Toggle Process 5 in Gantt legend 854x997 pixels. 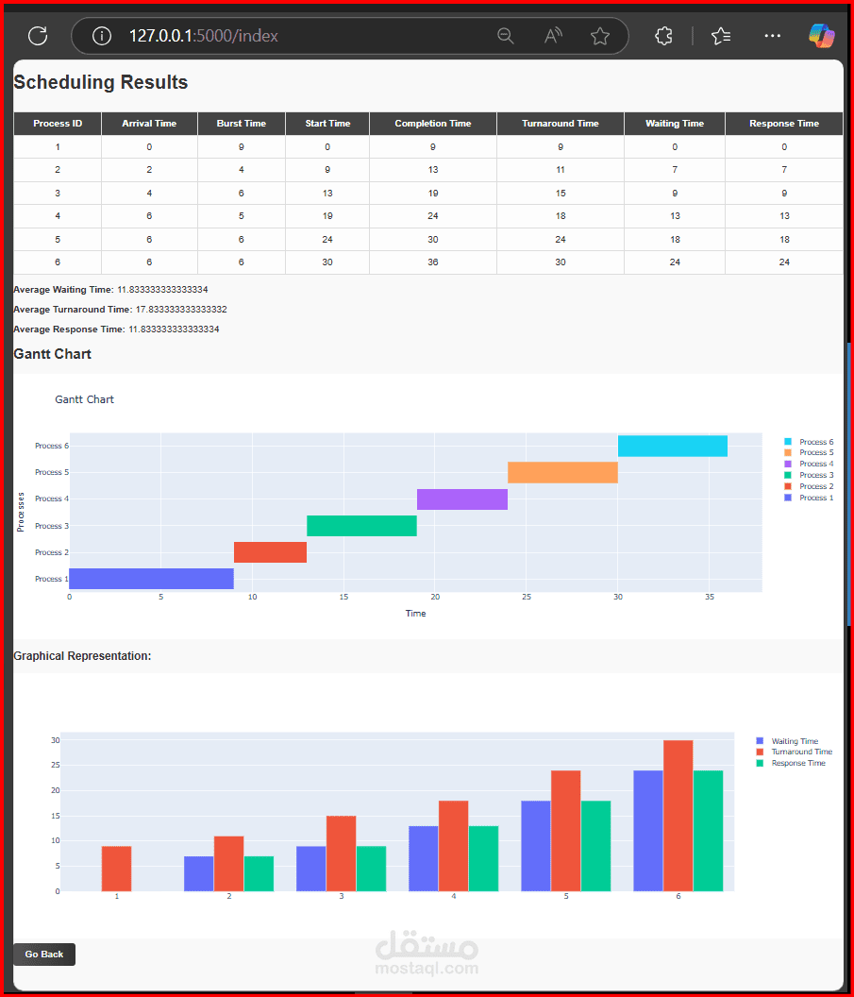(x=809, y=452)
